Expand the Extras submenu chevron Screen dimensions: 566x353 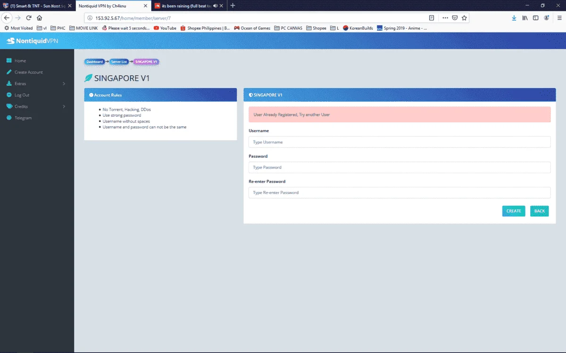(x=64, y=84)
